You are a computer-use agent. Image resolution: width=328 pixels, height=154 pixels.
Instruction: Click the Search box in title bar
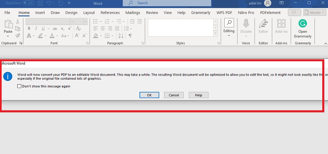click(x=167, y=3)
